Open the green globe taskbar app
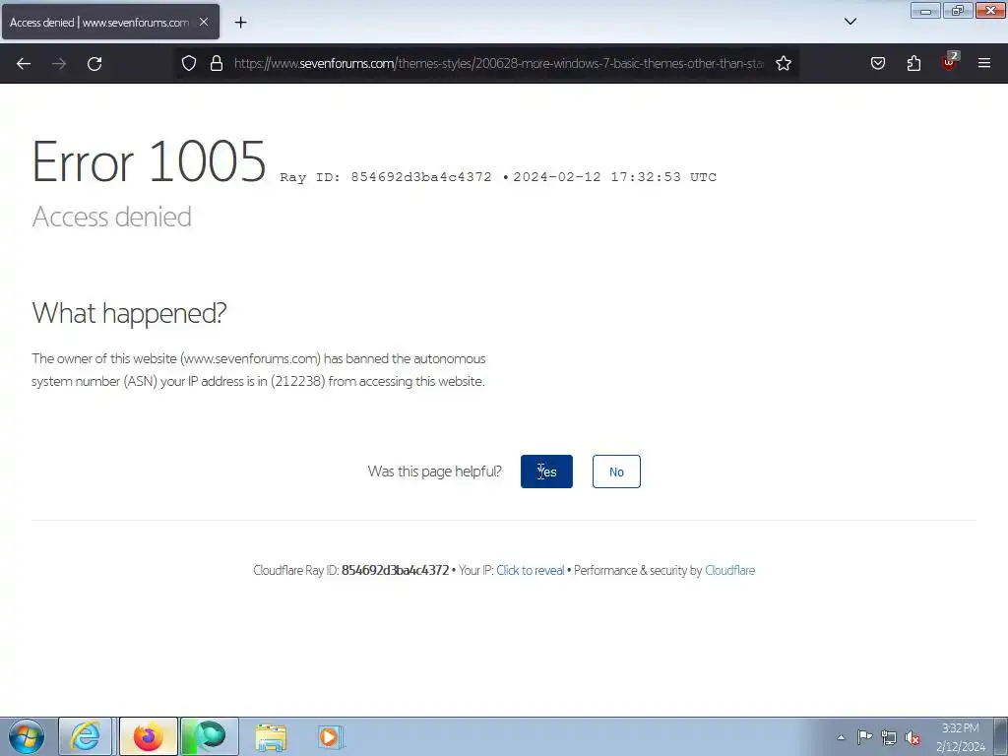 pos(210,736)
